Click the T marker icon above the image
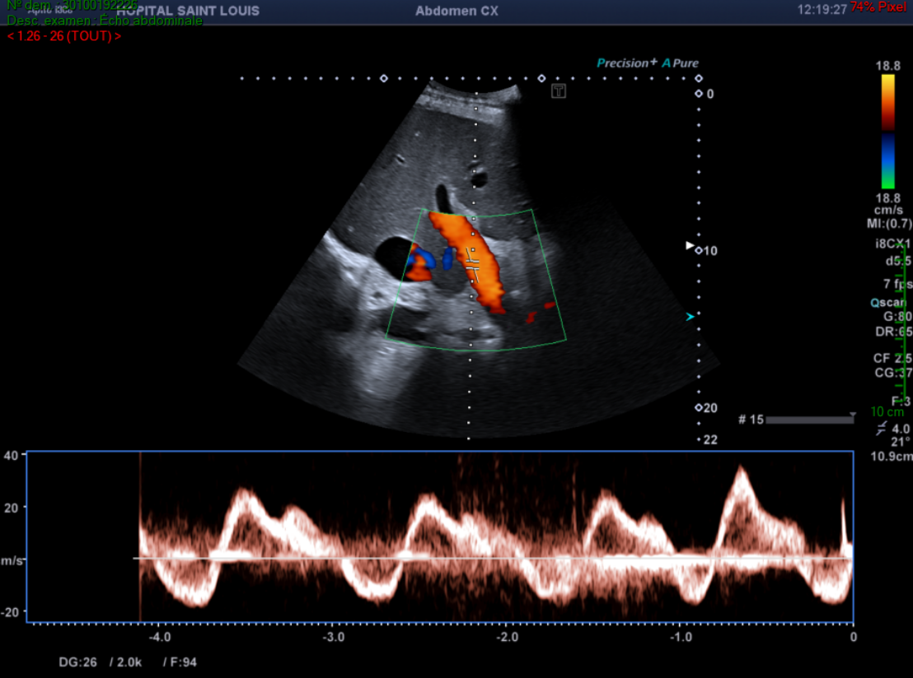Viewport: 913px width, 678px height. click(559, 91)
